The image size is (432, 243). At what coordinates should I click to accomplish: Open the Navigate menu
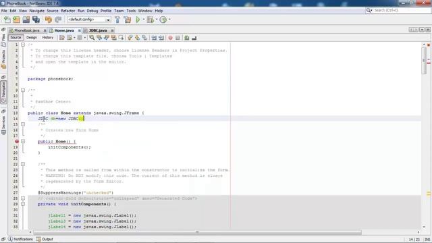coord(37,11)
